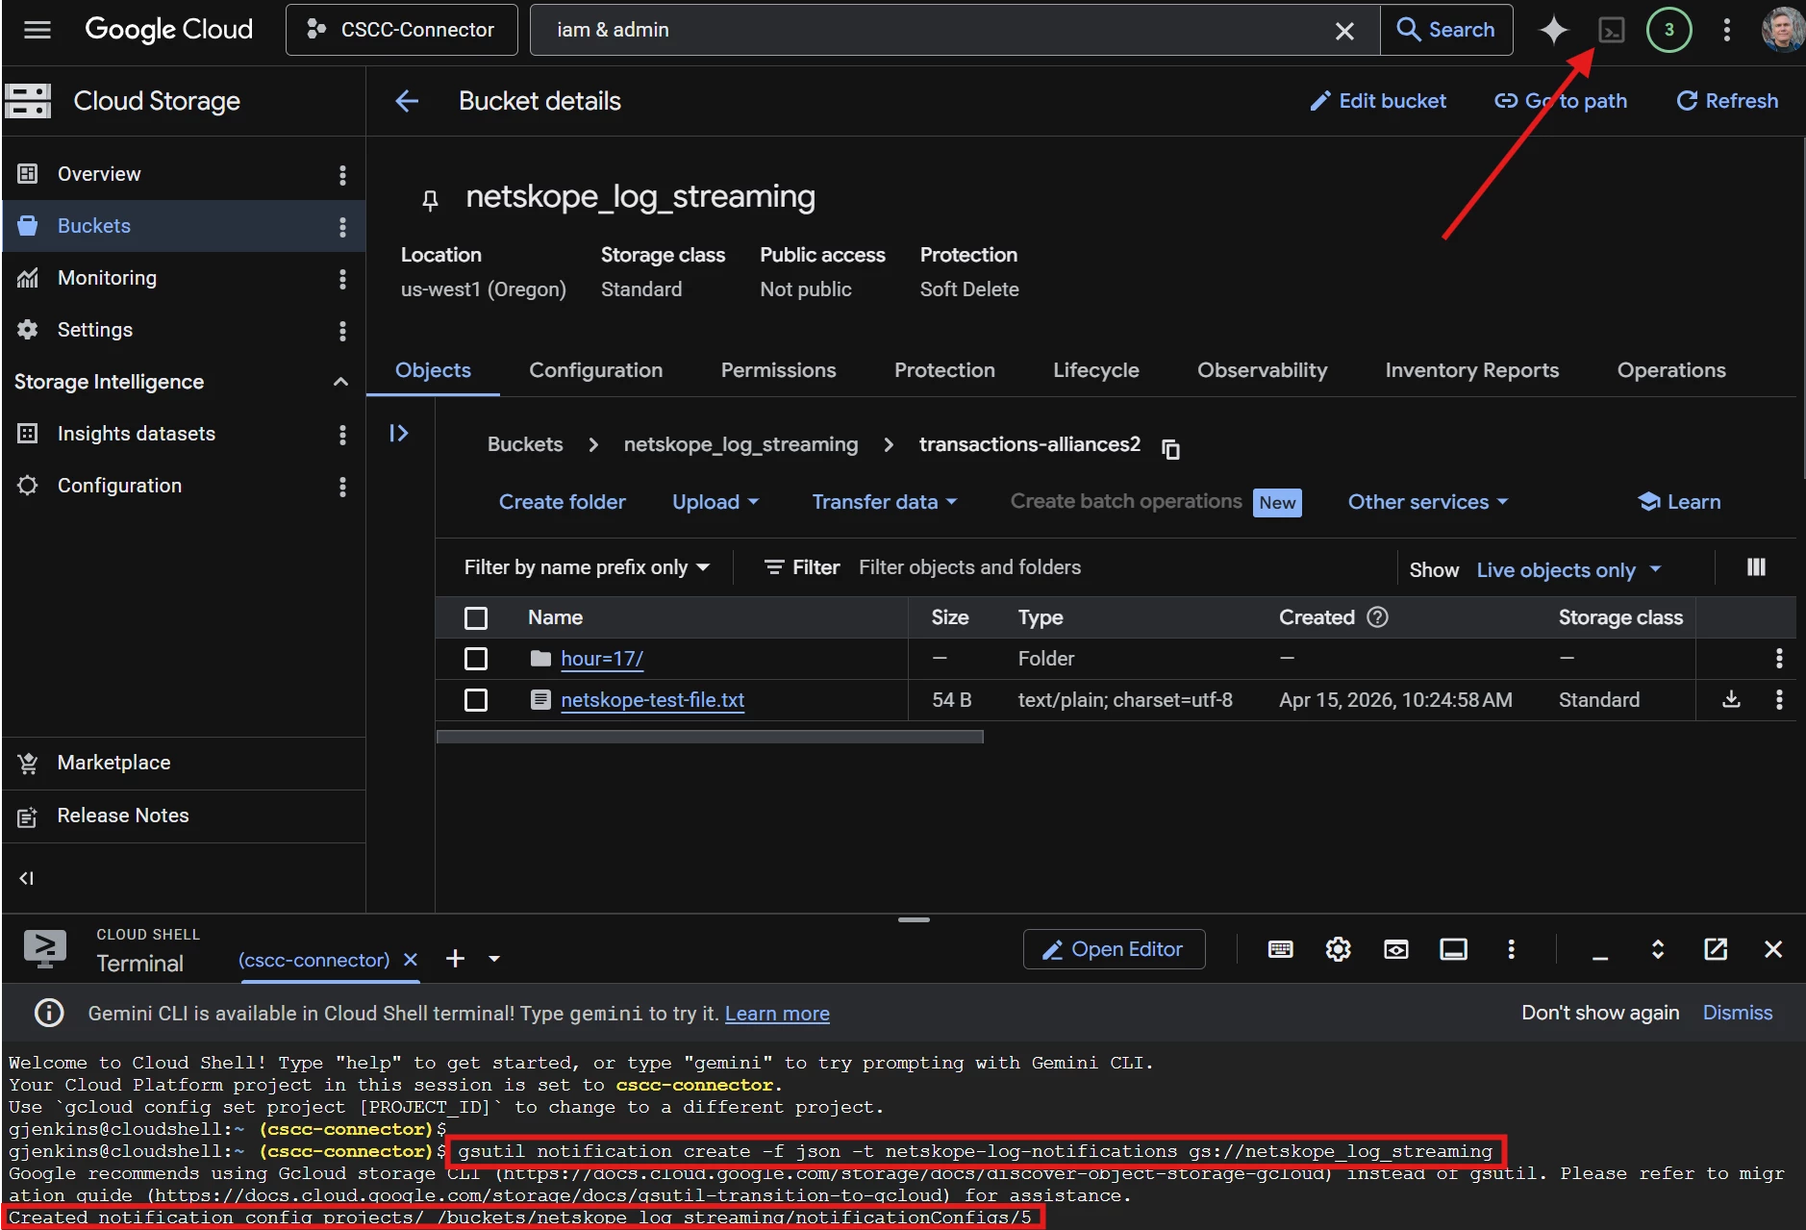Open column display options icon
This screenshot has height=1230, width=1806.
coord(1756,567)
